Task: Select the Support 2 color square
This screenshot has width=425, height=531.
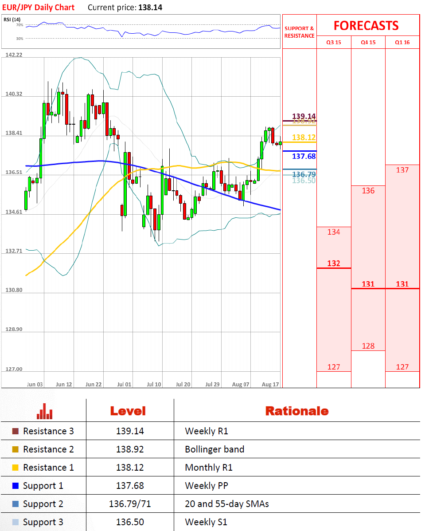Action: point(16,504)
